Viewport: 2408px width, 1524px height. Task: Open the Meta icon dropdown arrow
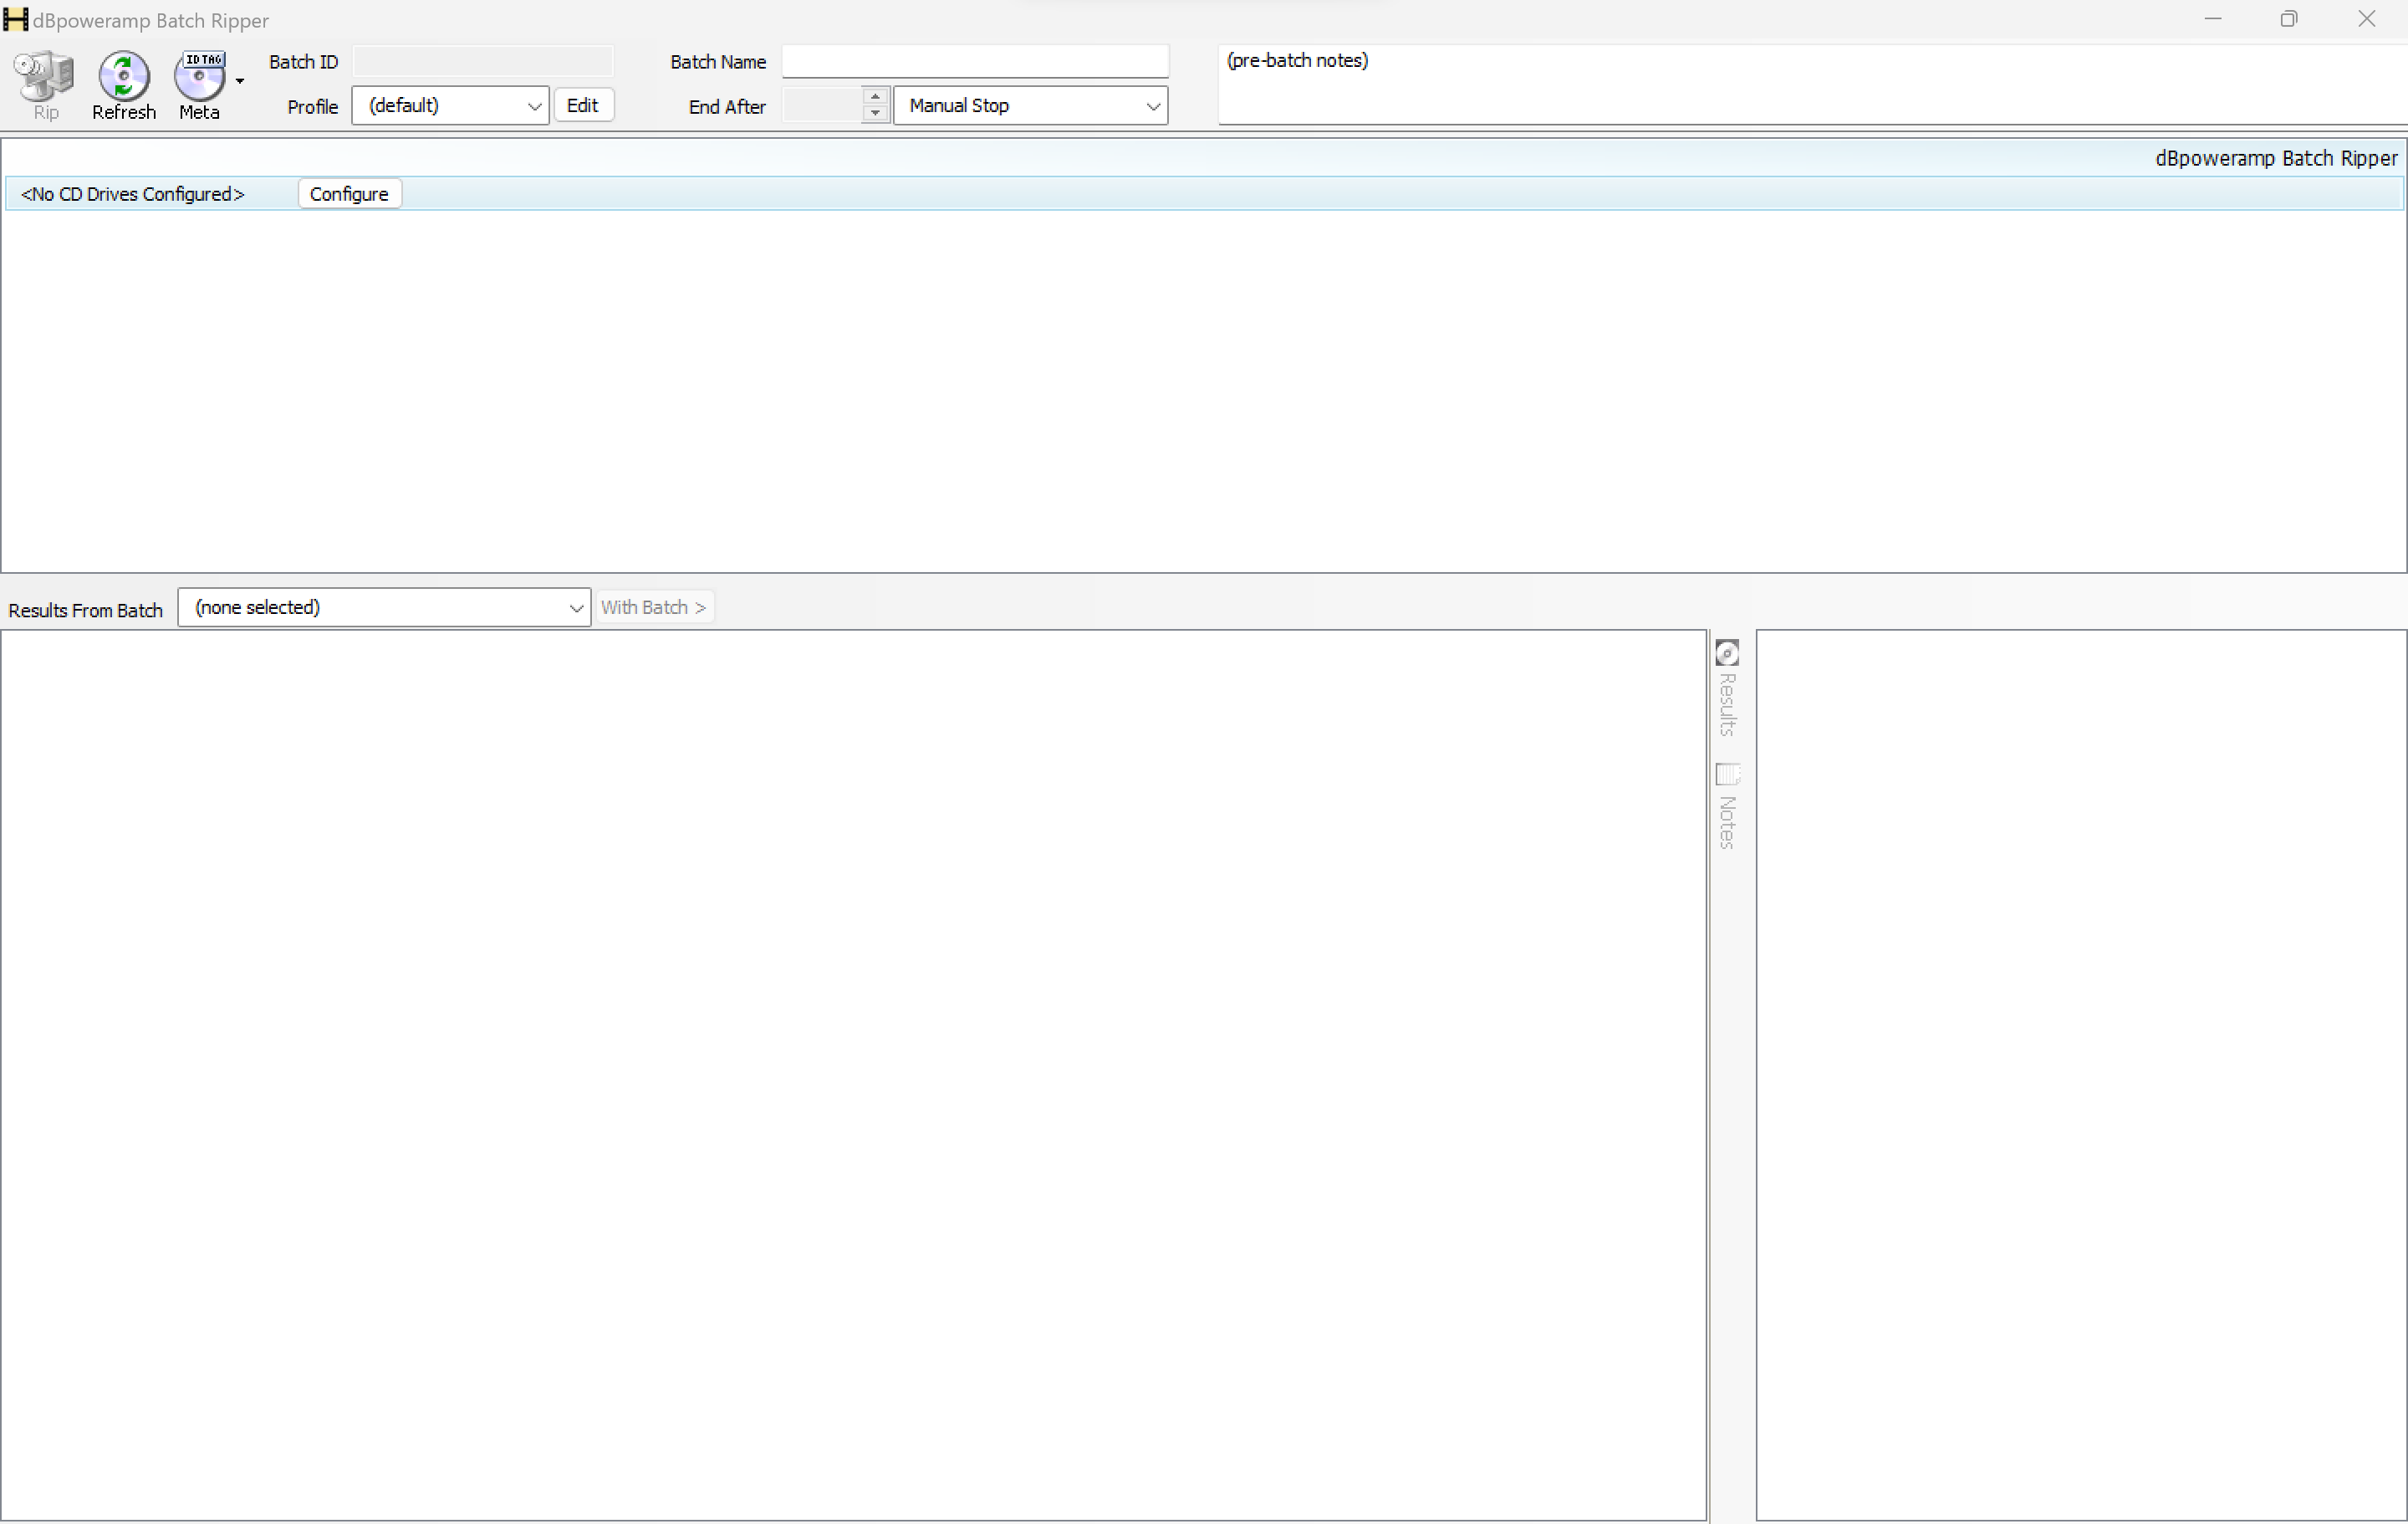(240, 81)
